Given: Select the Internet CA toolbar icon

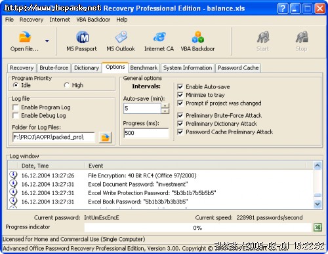Looking at the screenshot, I should coord(159,37).
